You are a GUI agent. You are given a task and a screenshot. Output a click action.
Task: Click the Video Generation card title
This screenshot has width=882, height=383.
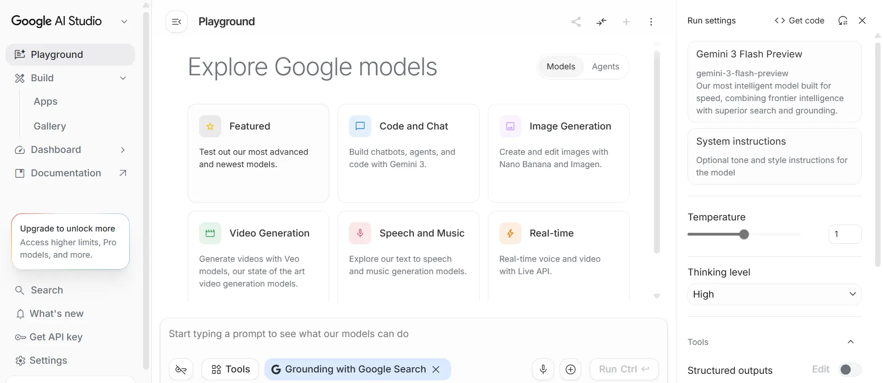coord(269,233)
